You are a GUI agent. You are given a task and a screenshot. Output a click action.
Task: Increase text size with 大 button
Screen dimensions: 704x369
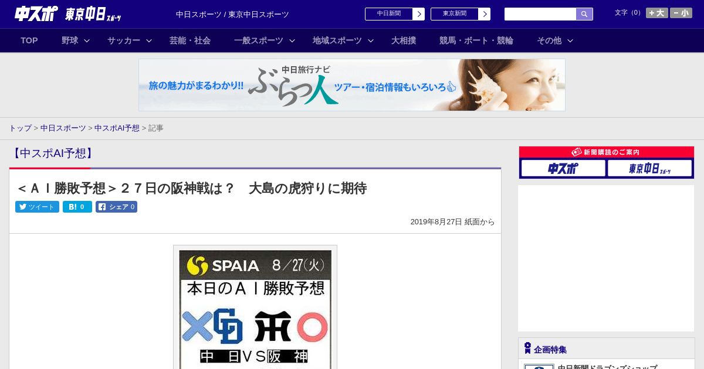656,13
